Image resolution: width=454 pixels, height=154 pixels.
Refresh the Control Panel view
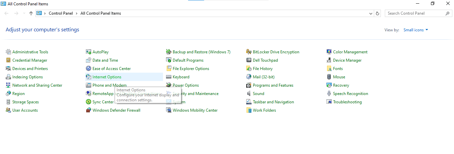point(378,14)
